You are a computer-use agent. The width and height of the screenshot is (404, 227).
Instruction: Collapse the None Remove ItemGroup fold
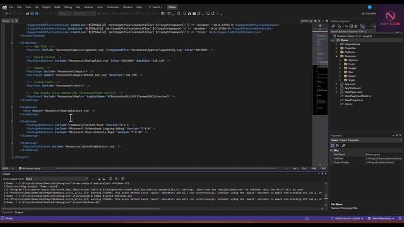[x=12, y=107]
